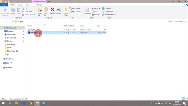Click Select none
This screenshot has width=188, height=106.
point(108,12)
